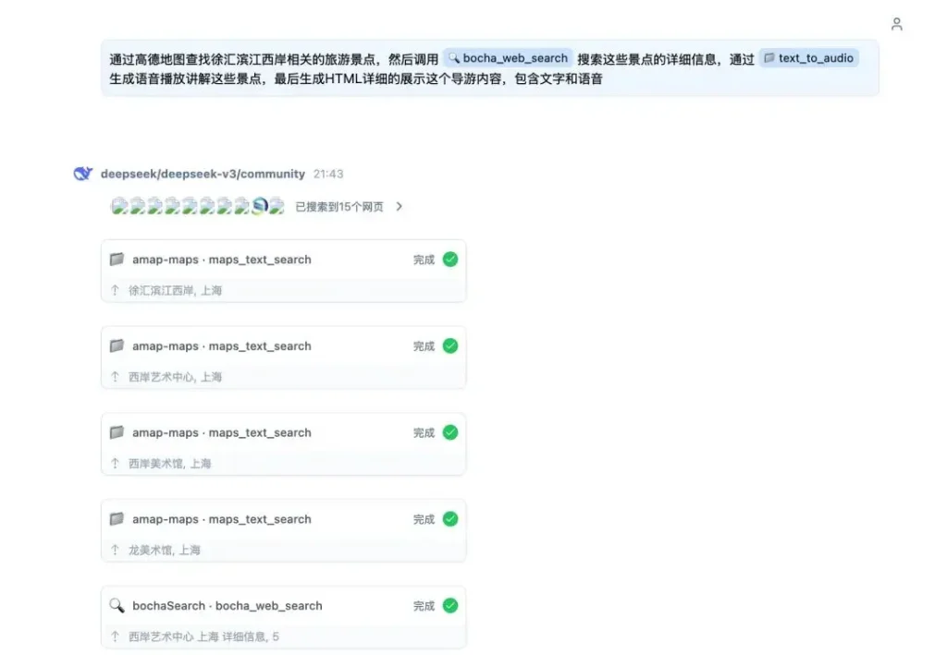947x655 pixels.
Task: Click the text_to_audio tool chip in prompt
Action: coord(808,58)
